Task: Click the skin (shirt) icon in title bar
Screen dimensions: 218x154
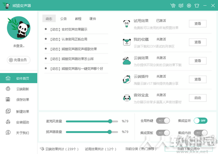Action: pyautogui.click(x=197, y=5)
